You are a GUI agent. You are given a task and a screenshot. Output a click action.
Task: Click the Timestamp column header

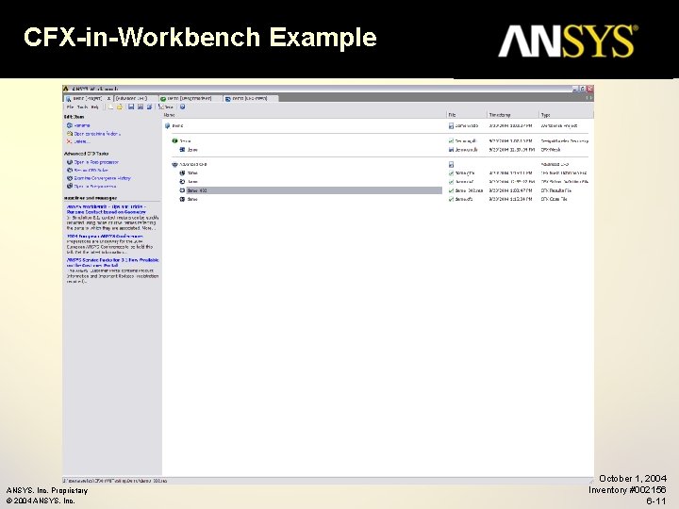(513, 115)
